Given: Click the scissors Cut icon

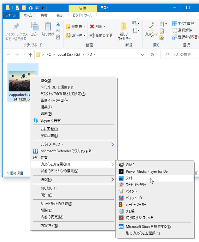Looking at the screenshot, I should pyautogui.click(x=58, y=24).
